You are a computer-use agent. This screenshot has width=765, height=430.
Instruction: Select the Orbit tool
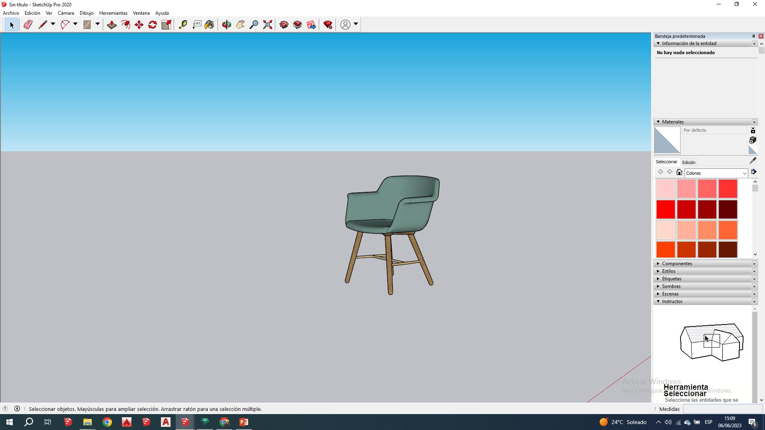(x=227, y=25)
